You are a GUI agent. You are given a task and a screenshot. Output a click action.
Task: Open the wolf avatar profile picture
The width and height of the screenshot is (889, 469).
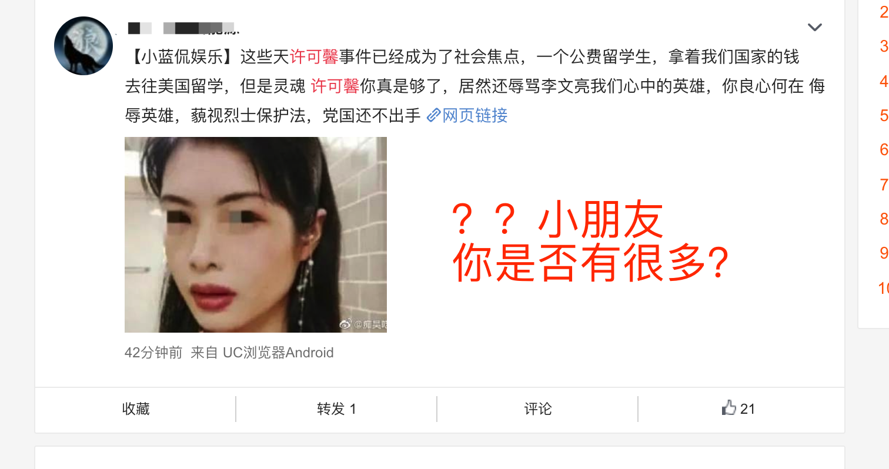(83, 46)
